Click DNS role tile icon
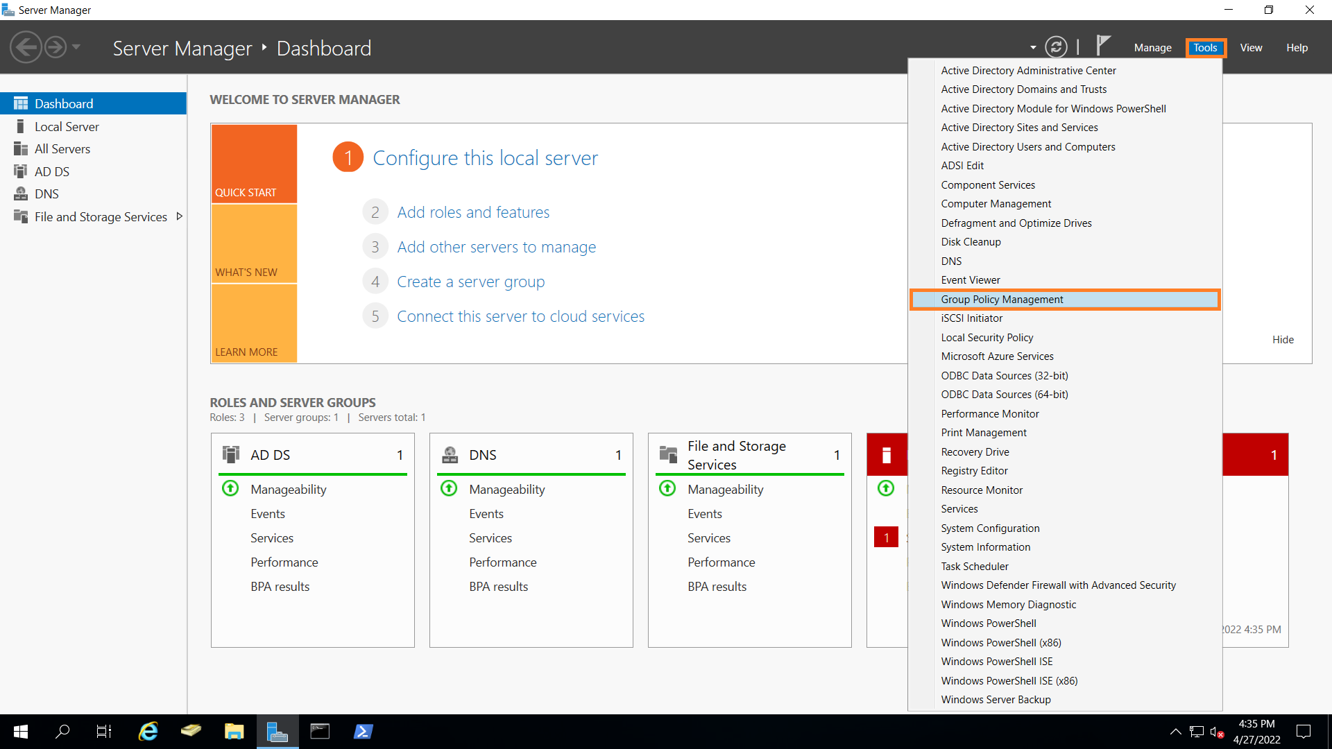Viewport: 1332px width, 749px height. pyautogui.click(x=450, y=454)
